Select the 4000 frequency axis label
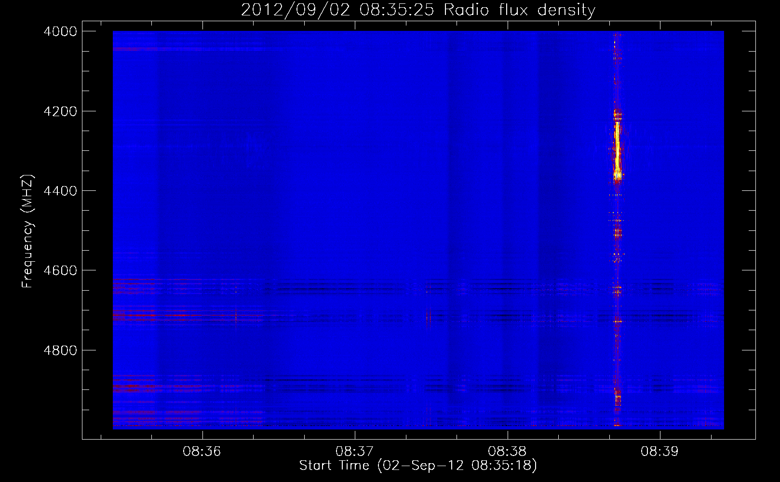Screen dimensions: 780x482 click(x=60, y=31)
